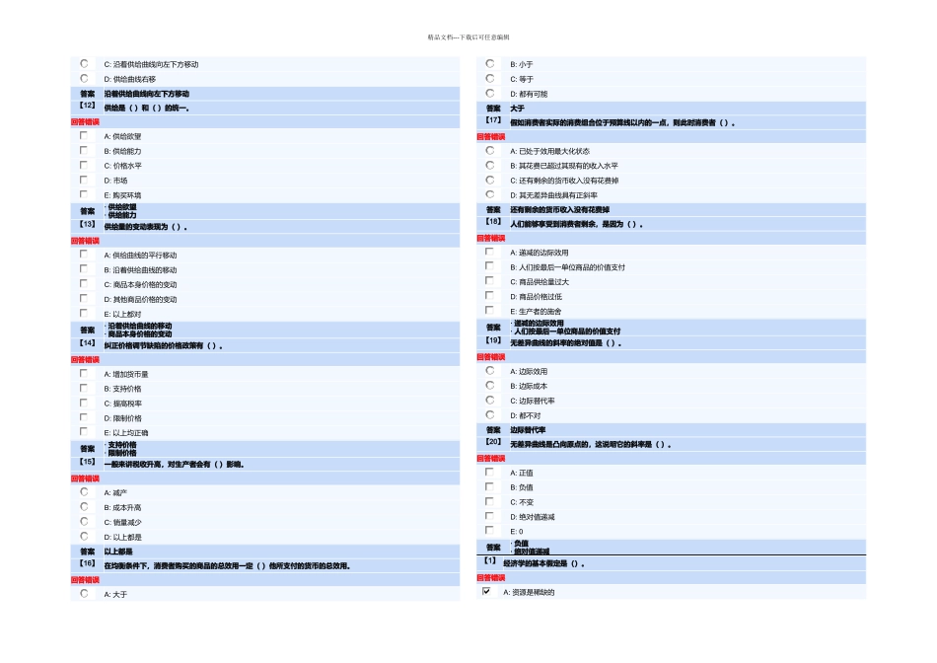The width and height of the screenshot is (937, 663).
Task: Click question 14 text 纠正价格调节缺陷的价格政策有
Action: coord(154,346)
